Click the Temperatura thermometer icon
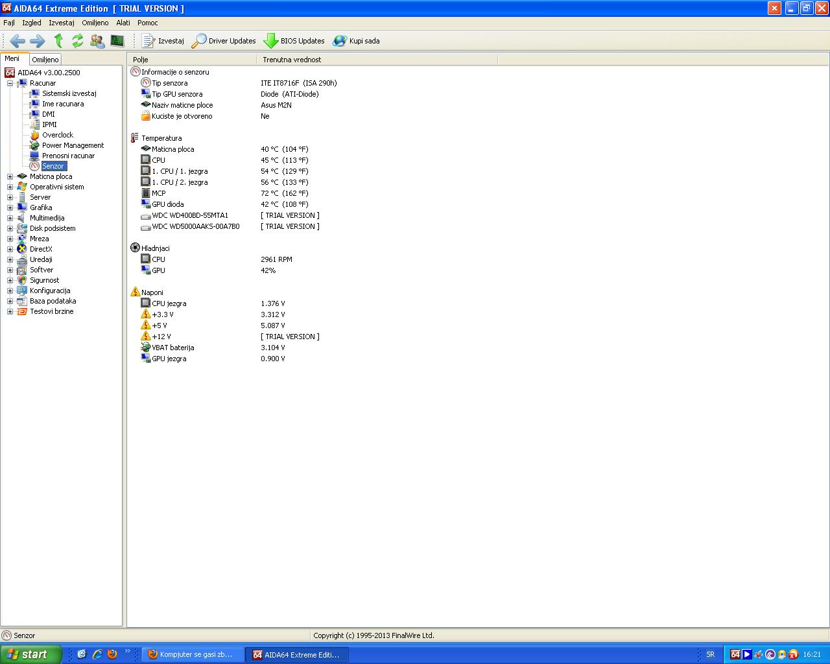830x664 pixels. click(x=135, y=137)
